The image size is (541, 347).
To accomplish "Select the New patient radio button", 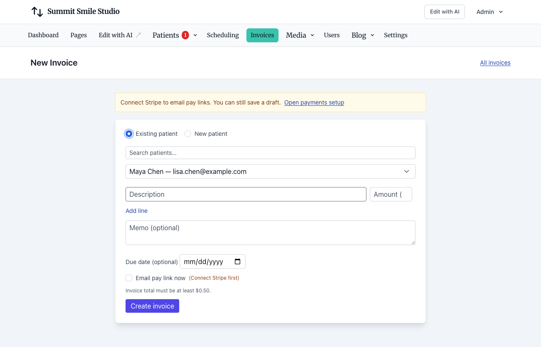I will pyautogui.click(x=188, y=134).
